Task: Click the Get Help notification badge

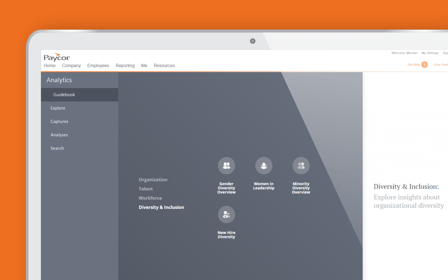Action: pyautogui.click(x=424, y=65)
